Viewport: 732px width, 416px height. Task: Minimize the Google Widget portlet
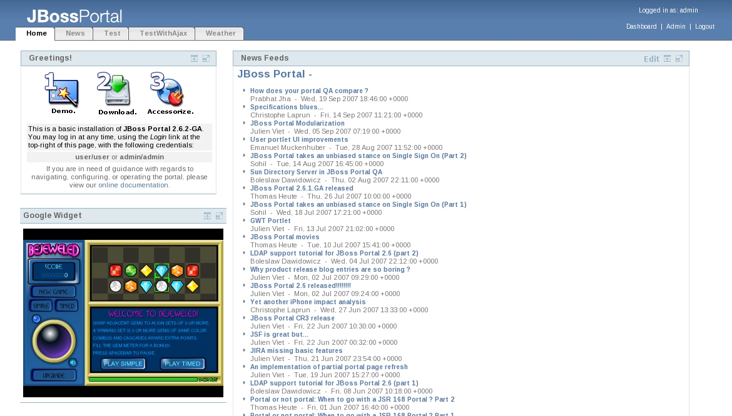207,216
